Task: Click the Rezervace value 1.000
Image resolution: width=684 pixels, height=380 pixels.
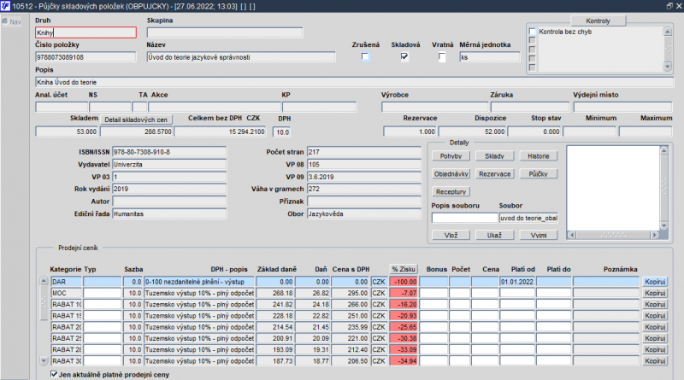Action: click(410, 132)
